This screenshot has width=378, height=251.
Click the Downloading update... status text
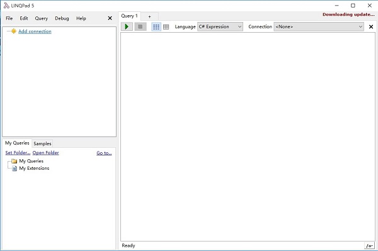pos(348,14)
